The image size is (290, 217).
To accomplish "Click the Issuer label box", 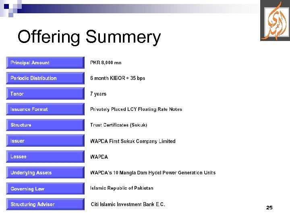I will pyautogui.click(x=45, y=141).
